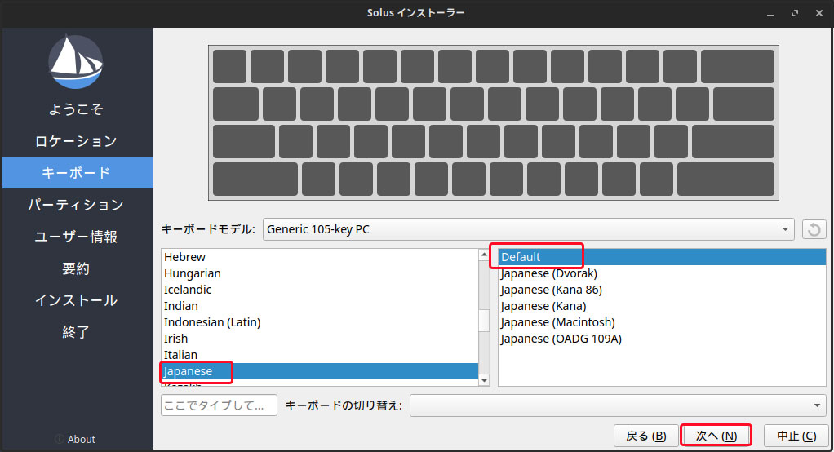The image size is (834, 452).
Task: Maximize the installer window
Action: tap(794, 13)
